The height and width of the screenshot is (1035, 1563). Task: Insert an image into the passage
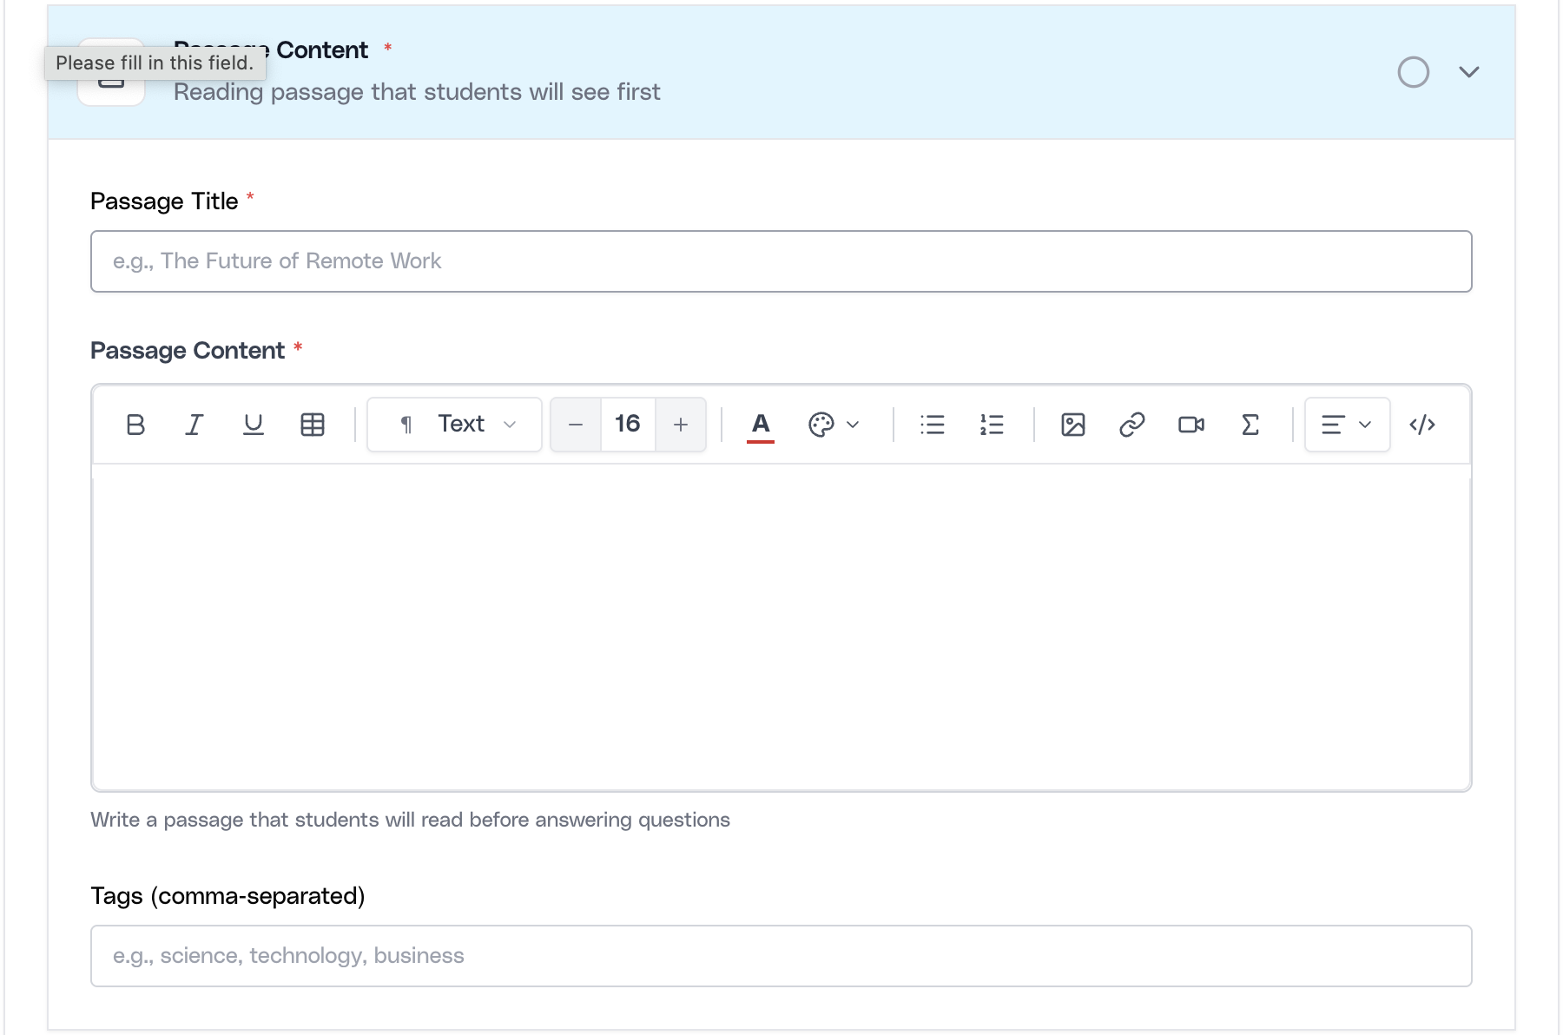[1073, 425]
